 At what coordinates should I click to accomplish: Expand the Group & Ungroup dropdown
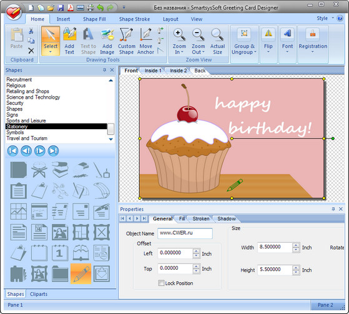(x=255, y=52)
